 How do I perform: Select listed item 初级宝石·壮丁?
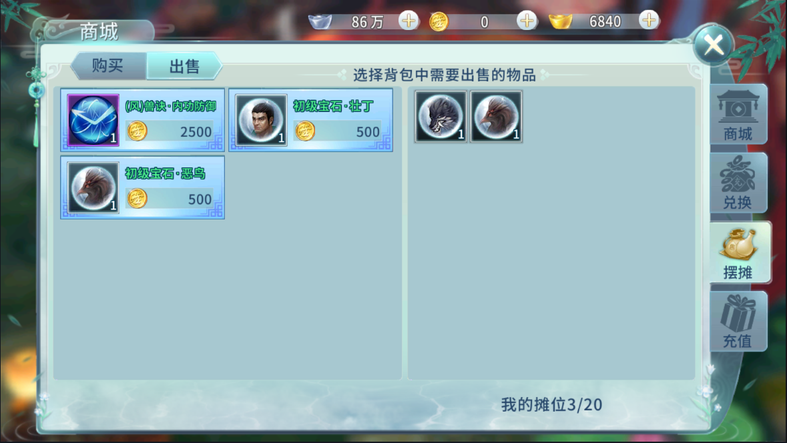pyautogui.click(x=310, y=120)
